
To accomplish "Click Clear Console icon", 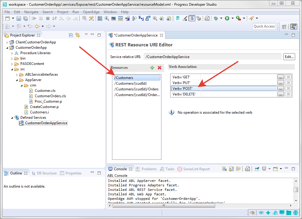I will tap(224, 169).
